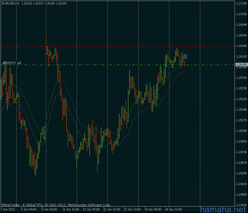
Task: Click the 1.24920 price axis value
Action: click(x=242, y=142)
